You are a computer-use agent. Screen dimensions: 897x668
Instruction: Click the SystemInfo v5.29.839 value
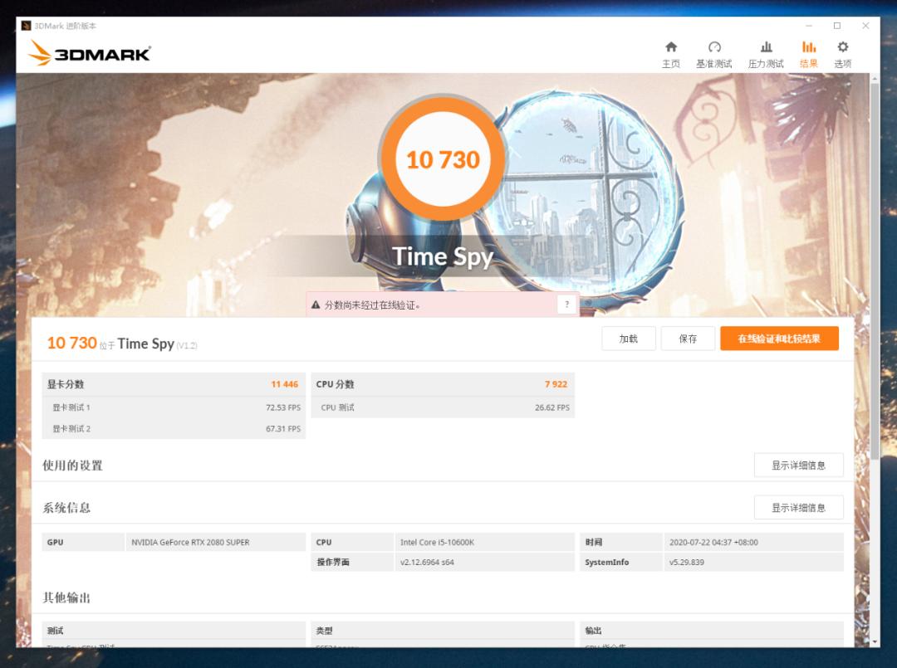[x=687, y=563]
